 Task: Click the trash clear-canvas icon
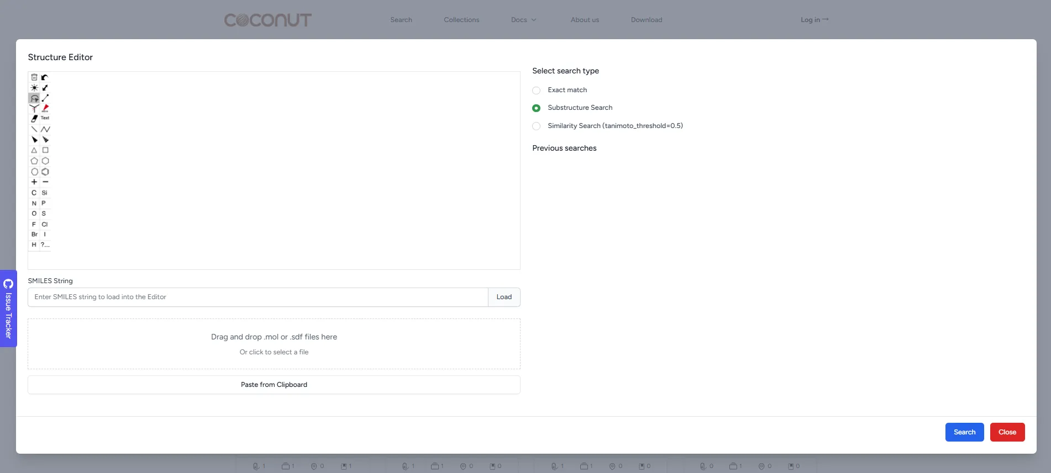[34, 77]
